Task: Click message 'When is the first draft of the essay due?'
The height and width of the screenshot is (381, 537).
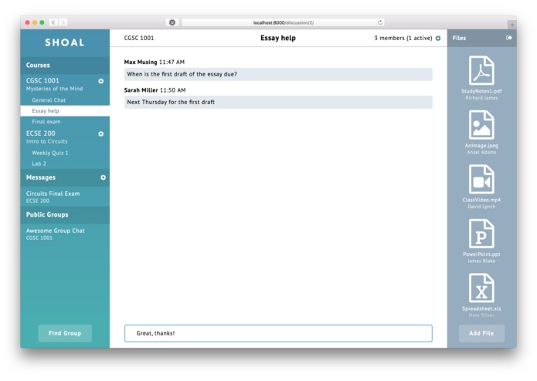Action: 278,74
